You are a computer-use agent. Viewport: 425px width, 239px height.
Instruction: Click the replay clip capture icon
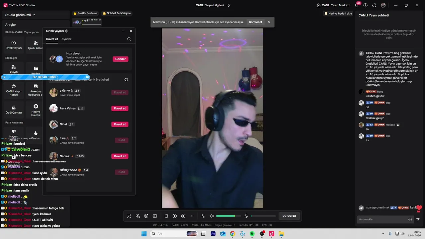(x=183, y=216)
